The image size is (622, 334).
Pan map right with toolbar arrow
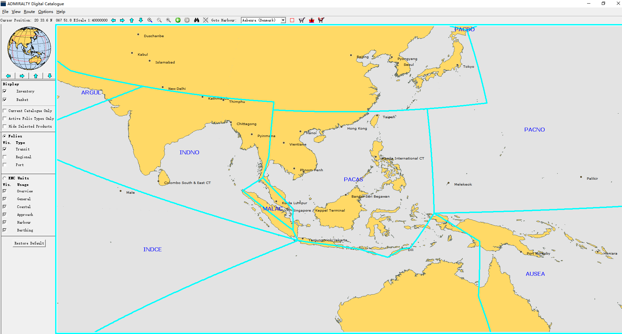click(122, 20)
